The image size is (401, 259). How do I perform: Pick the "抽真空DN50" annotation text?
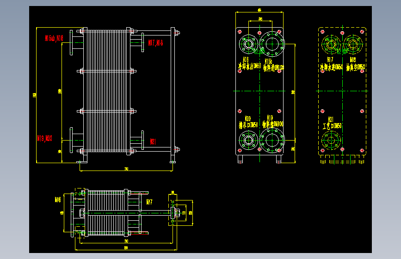click(x=356, y=67)
